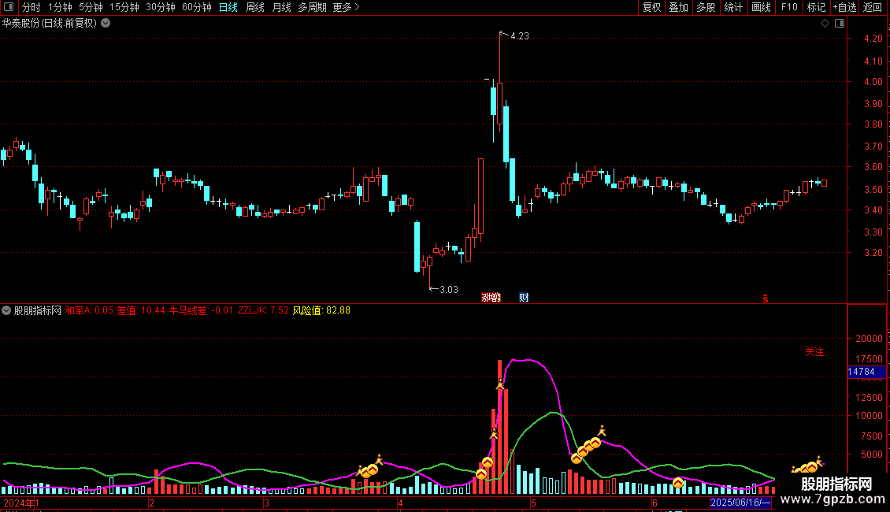
Task: Select the 周线 weekly tab
Action: (x=255, y=7)
